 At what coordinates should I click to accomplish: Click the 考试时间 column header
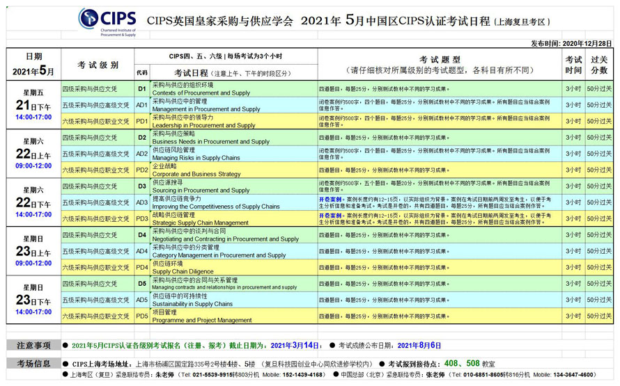point(573,64)
